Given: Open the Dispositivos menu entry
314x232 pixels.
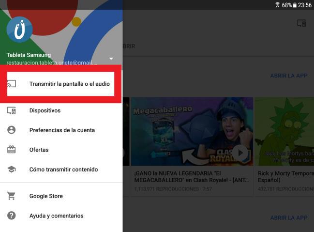Looking at the screenshot, I should tap(61, 110).
